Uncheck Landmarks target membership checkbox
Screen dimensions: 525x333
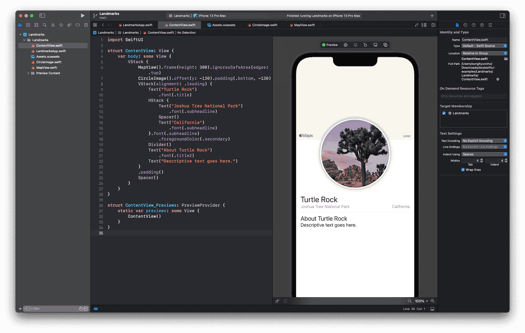pos(444,113)
